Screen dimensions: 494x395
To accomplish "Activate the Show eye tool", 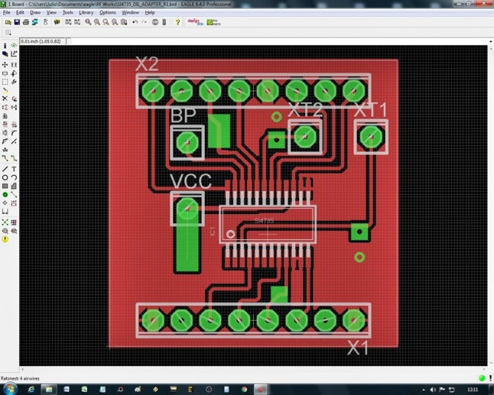I will (14, 46).
